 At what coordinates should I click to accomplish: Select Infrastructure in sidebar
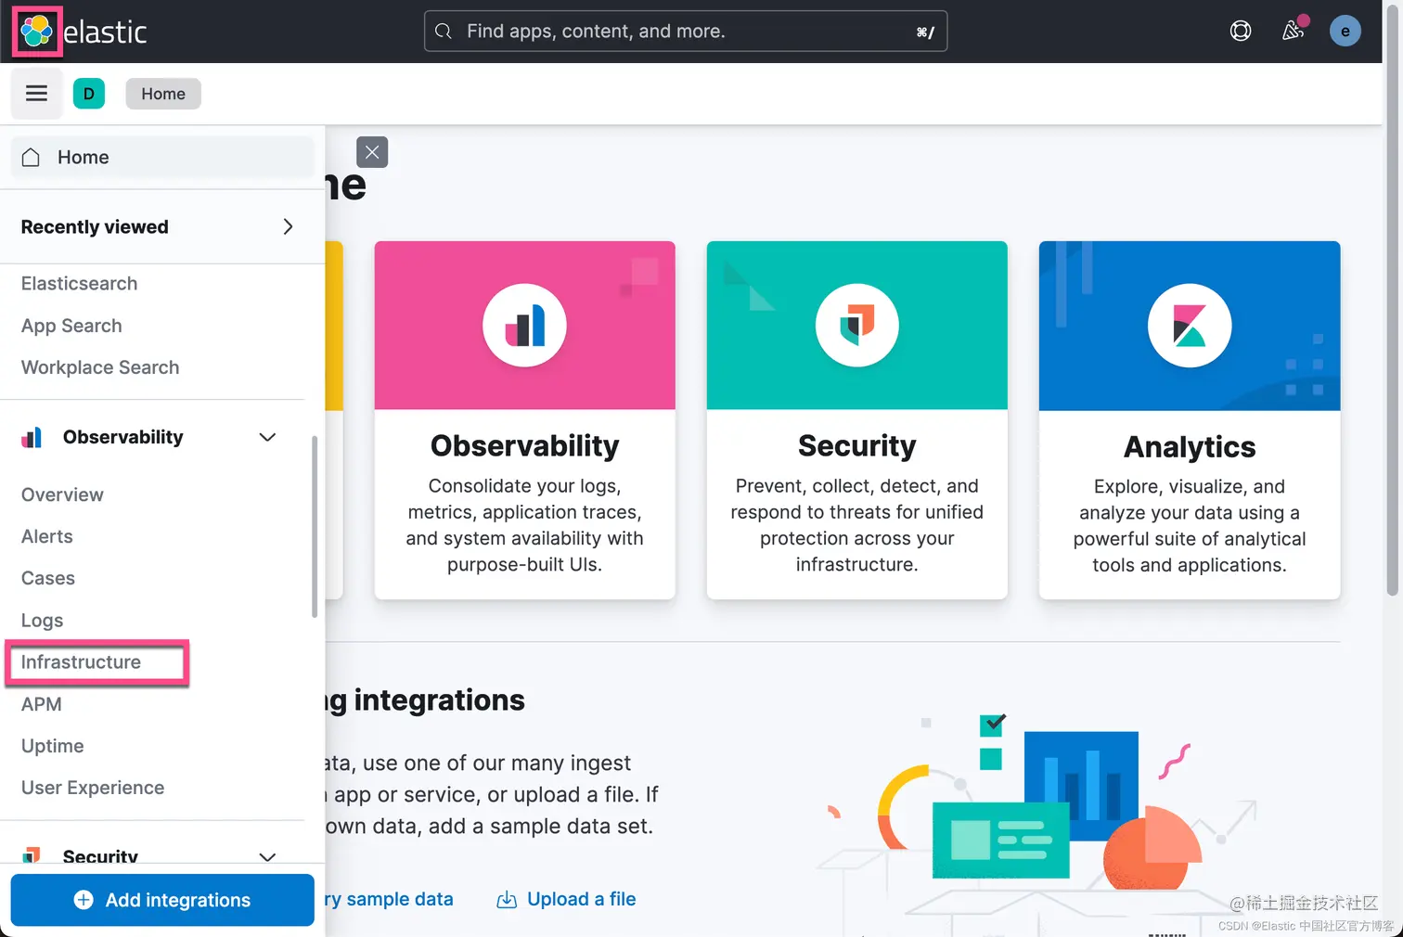[x=81, y=661]
